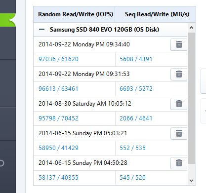The height and width of the screenshot is (193, 206).
Task: Select the Random Read/Write (IOPS) column header
Action: pos(74,14)
